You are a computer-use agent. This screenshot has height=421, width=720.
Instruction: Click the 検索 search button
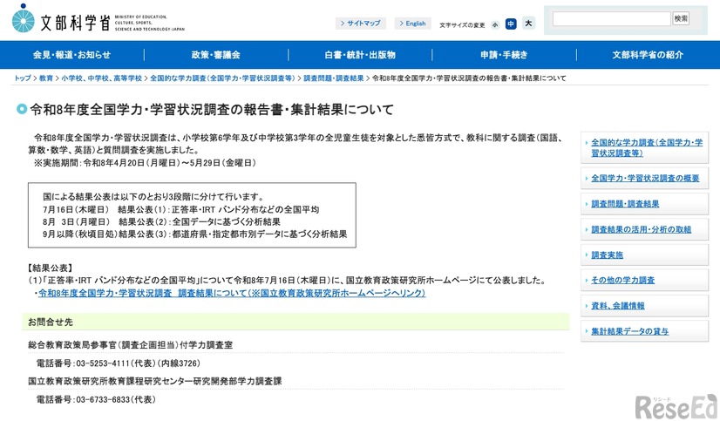tap(681, 18)
